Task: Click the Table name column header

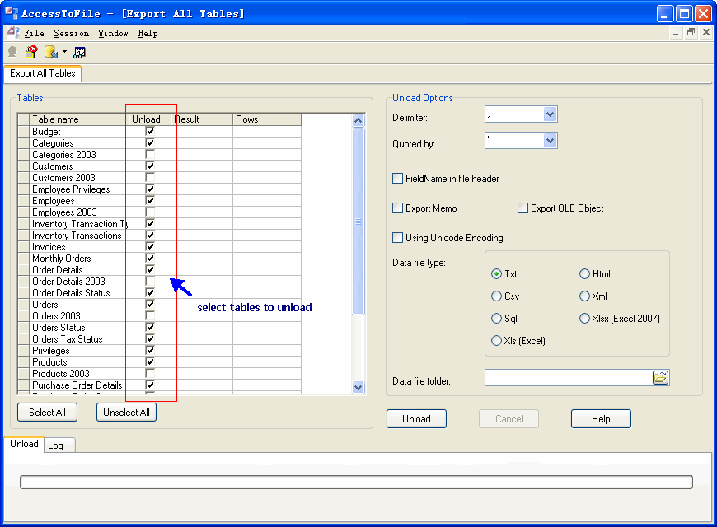Action: 78,119
